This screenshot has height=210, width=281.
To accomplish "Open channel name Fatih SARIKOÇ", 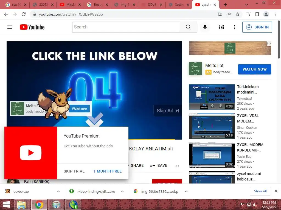I will [x=37, y=182].
